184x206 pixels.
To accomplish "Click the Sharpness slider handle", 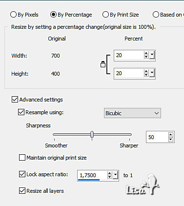I will (92, 134).
